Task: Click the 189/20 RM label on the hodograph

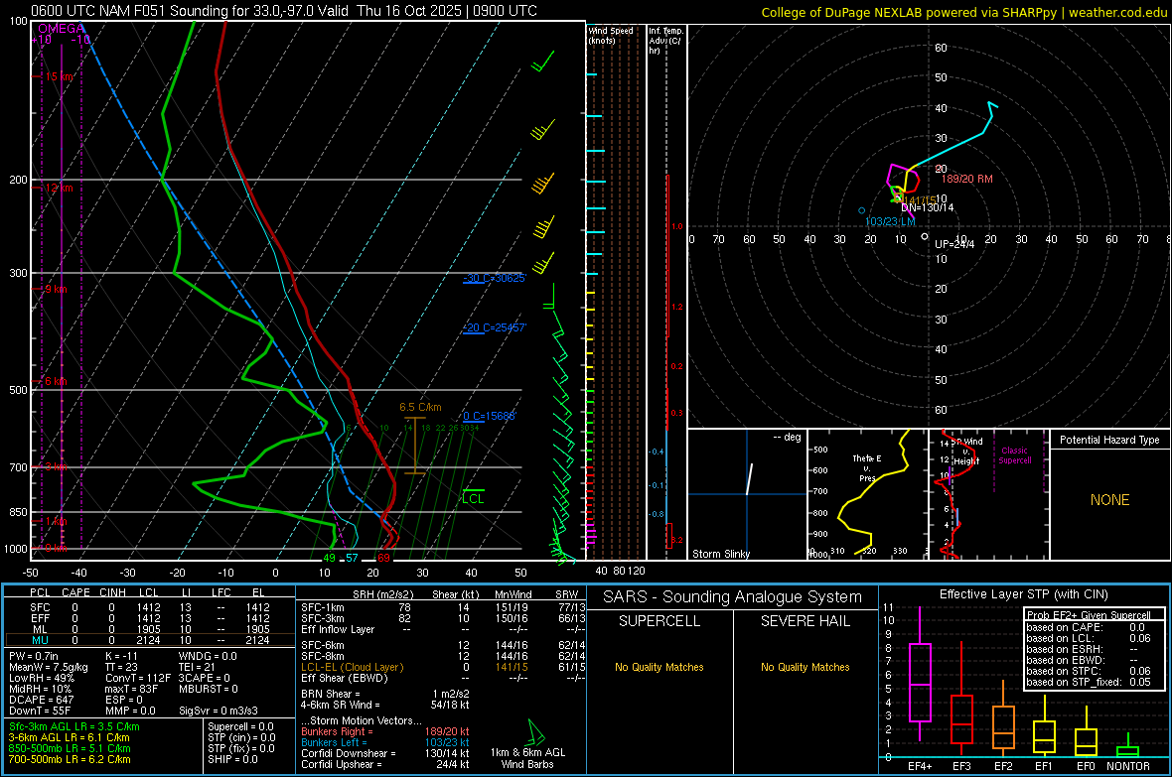Action: click(967, 179)
